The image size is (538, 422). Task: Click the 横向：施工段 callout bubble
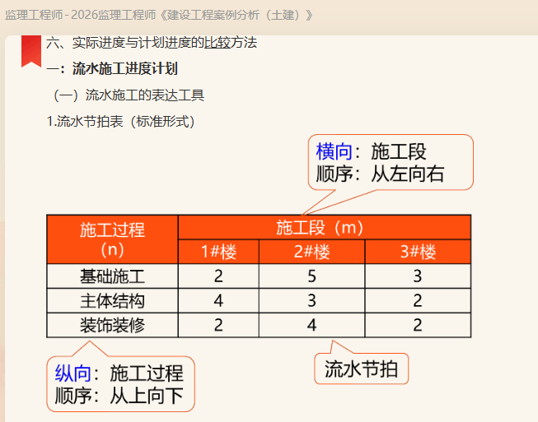pos(390,162)
